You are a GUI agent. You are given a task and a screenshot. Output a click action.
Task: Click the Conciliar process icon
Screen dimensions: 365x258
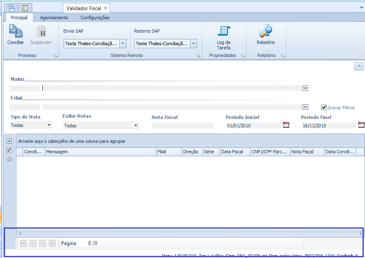click(15, 32)
